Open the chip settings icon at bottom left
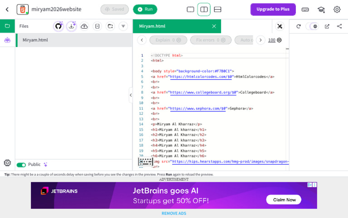Image resolution: width=348 pixels, height=218 pixels. pyautogui.click(x=7, y=163)
